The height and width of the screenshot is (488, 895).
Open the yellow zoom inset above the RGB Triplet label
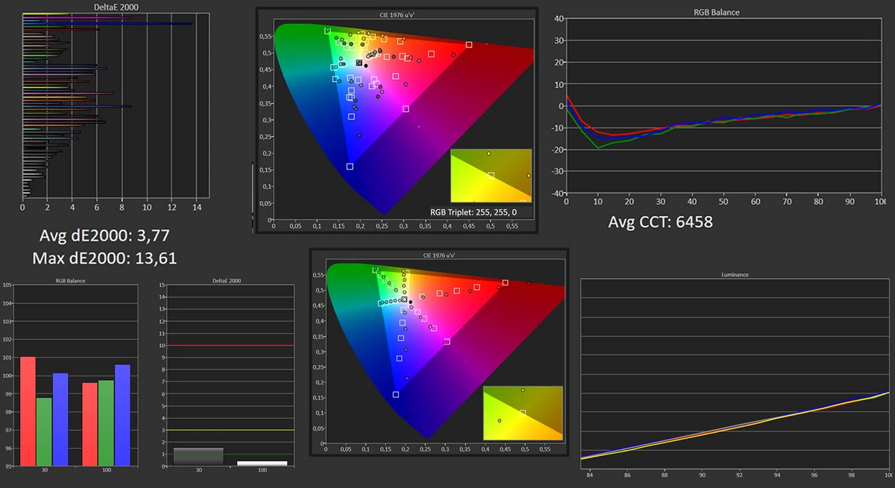click(x=491, y=175)
